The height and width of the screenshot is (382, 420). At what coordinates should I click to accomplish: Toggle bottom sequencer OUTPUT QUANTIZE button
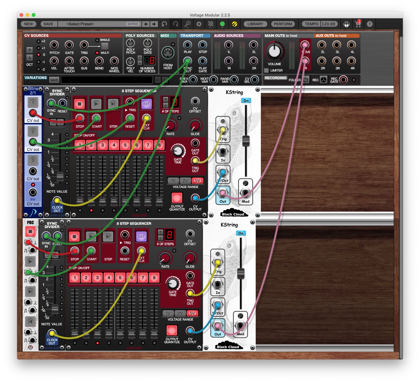point(172,330)
